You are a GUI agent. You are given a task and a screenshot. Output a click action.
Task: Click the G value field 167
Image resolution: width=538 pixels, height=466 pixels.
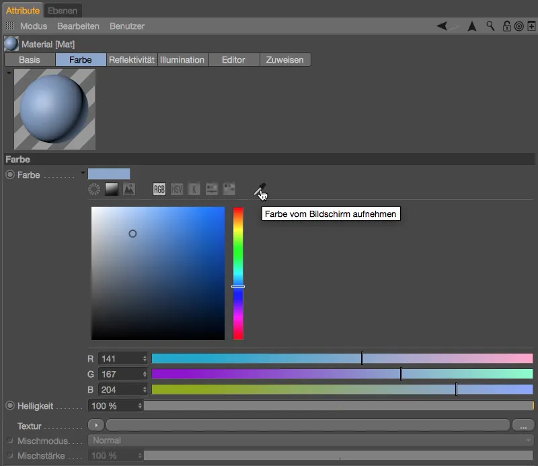coord(120,374)
